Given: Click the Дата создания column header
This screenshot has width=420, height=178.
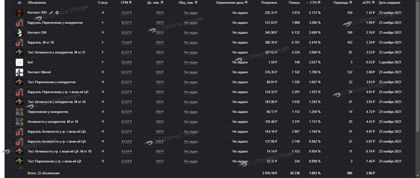Looking at the screenshot, I should (389, 3).
